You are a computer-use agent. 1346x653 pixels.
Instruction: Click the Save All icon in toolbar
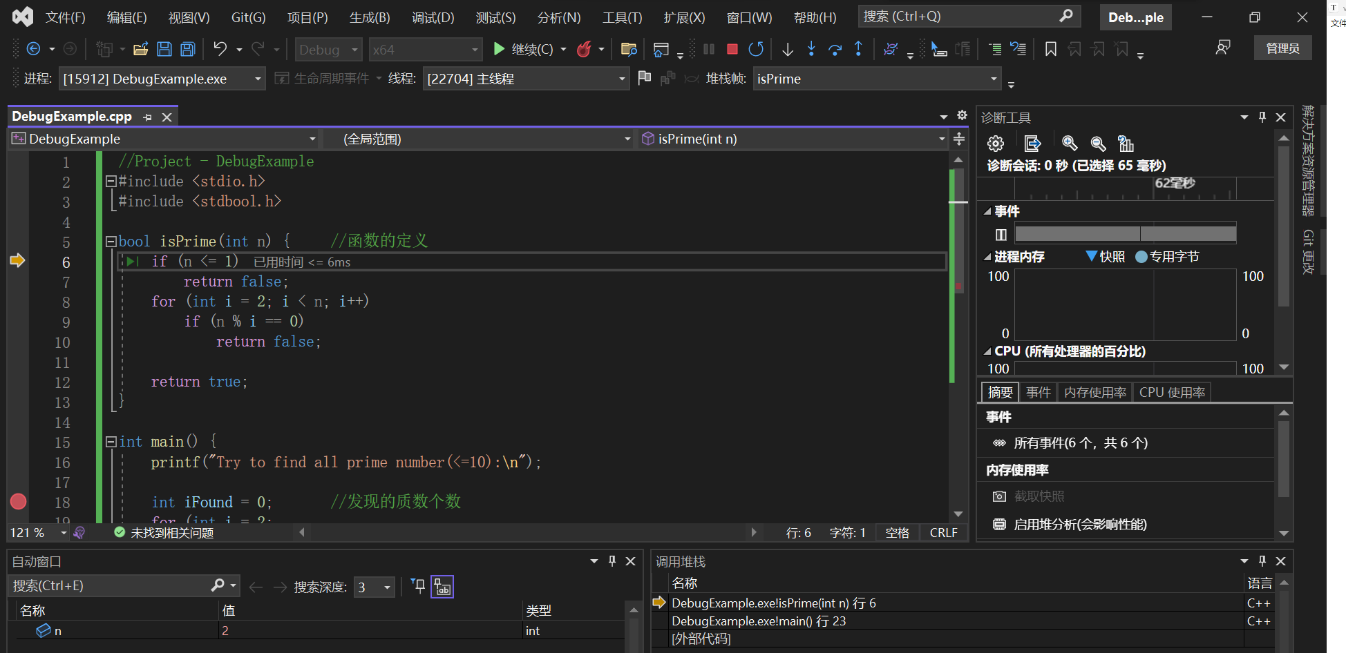click(187, 49)
